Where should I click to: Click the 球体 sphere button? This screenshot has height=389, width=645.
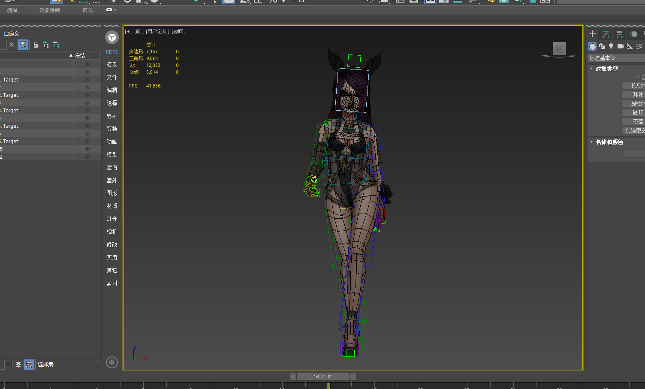634,94
